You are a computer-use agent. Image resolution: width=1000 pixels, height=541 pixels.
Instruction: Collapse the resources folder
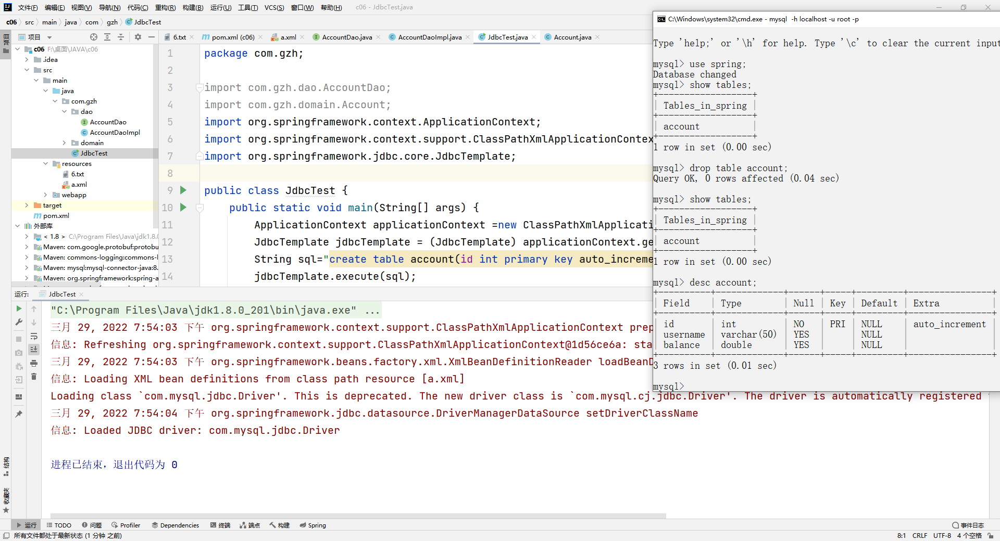point(46,164)
